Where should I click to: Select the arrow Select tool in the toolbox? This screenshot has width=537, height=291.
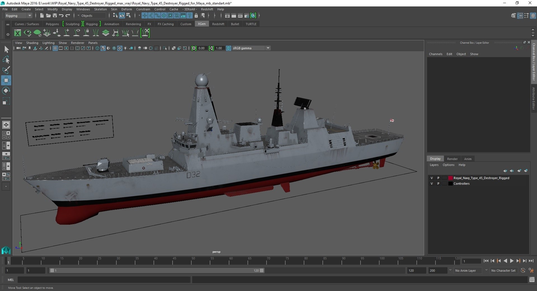point(6,50)
